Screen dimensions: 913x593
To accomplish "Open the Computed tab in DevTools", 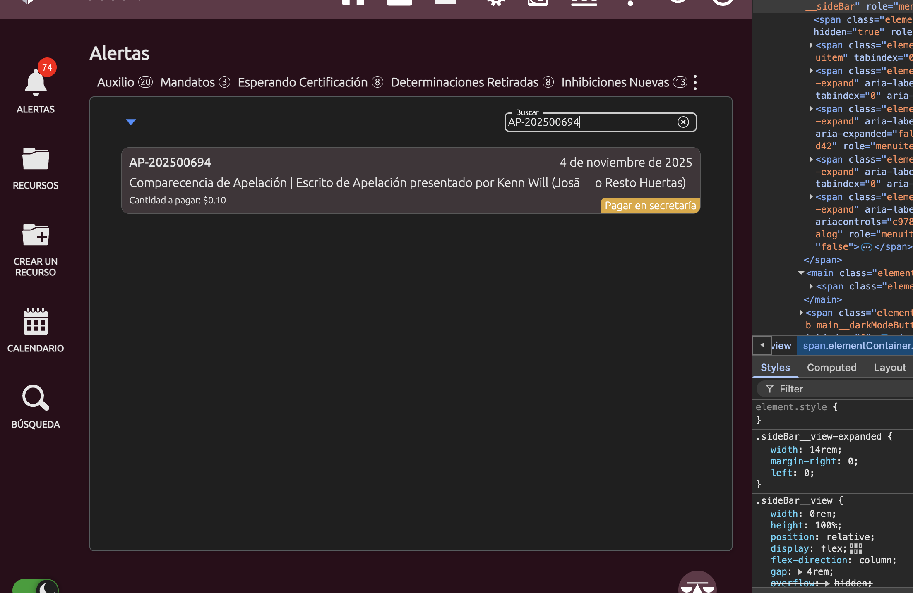I will [x=831, y=368].
